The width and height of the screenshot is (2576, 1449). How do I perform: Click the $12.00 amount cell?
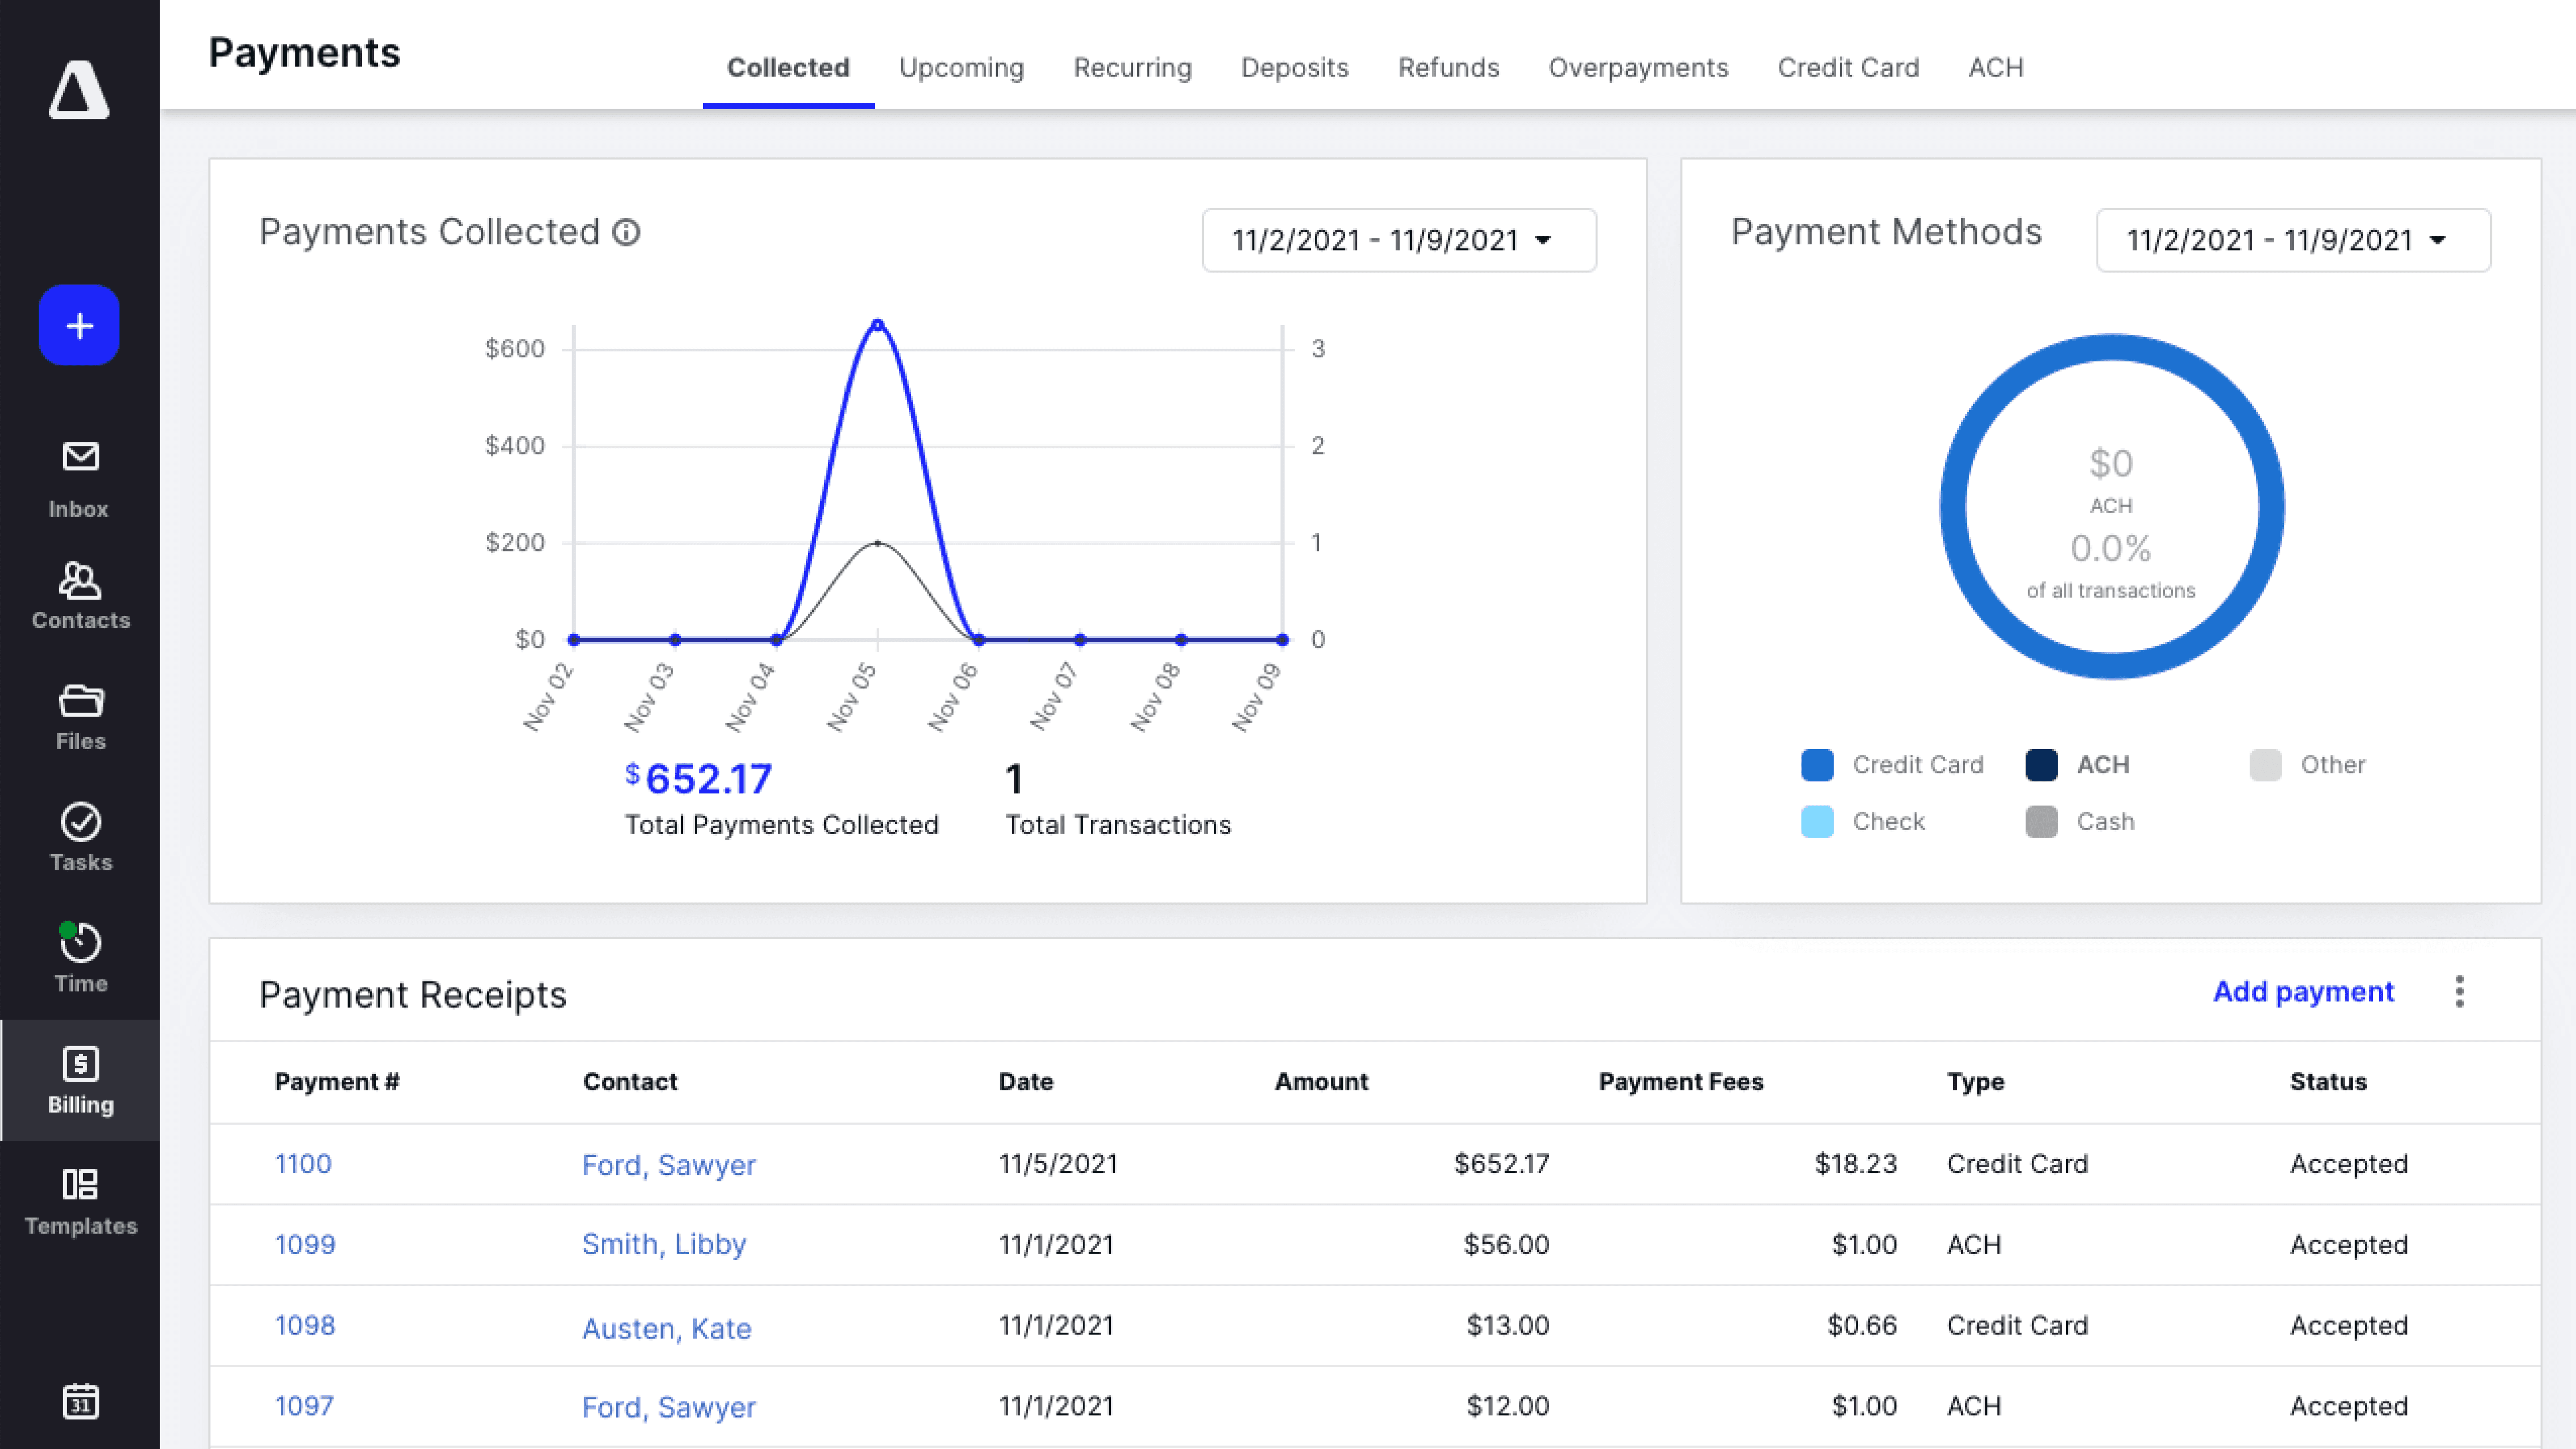[1508, 1406]
